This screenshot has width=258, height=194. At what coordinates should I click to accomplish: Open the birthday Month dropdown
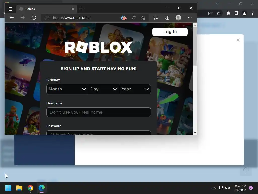[x=67, y=89]
